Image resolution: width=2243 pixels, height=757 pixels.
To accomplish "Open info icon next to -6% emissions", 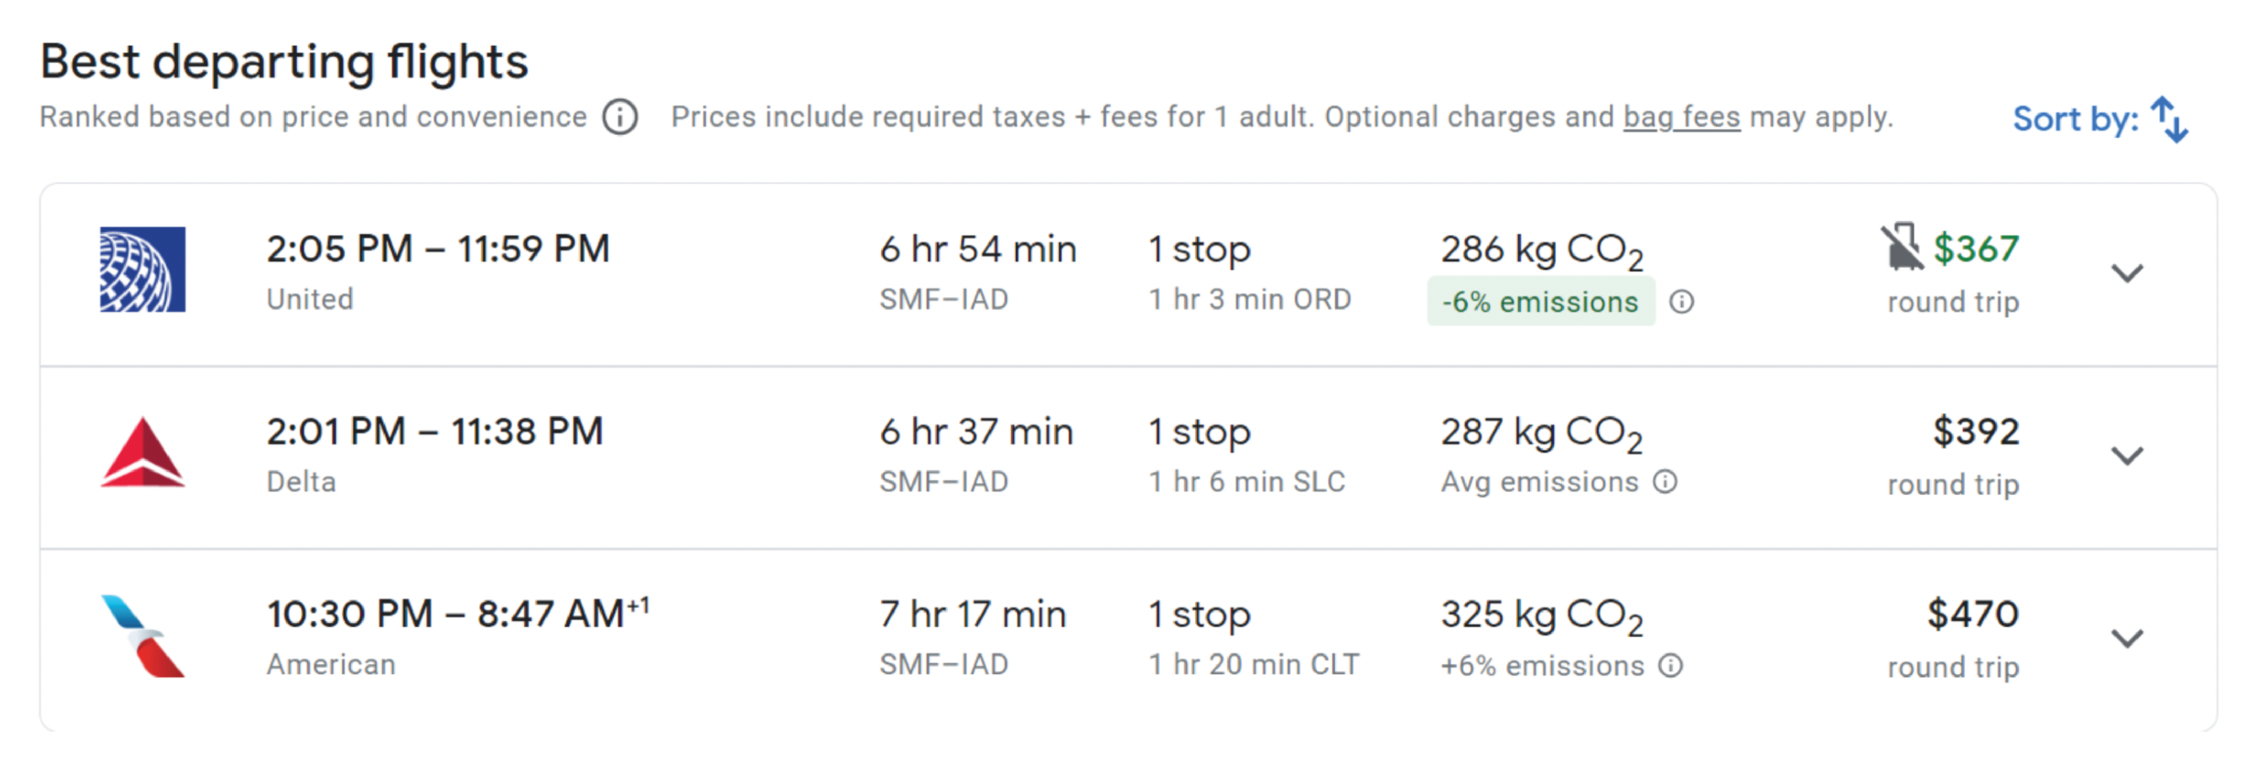I will click(1681, 302).
